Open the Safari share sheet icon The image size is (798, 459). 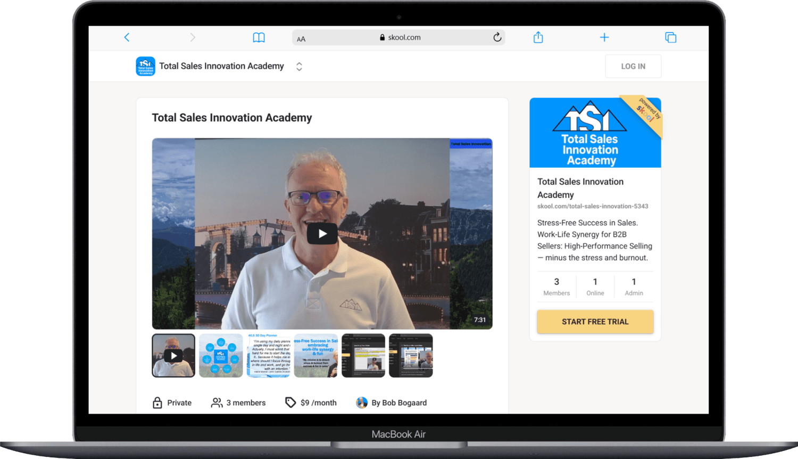tap(538, 37)
